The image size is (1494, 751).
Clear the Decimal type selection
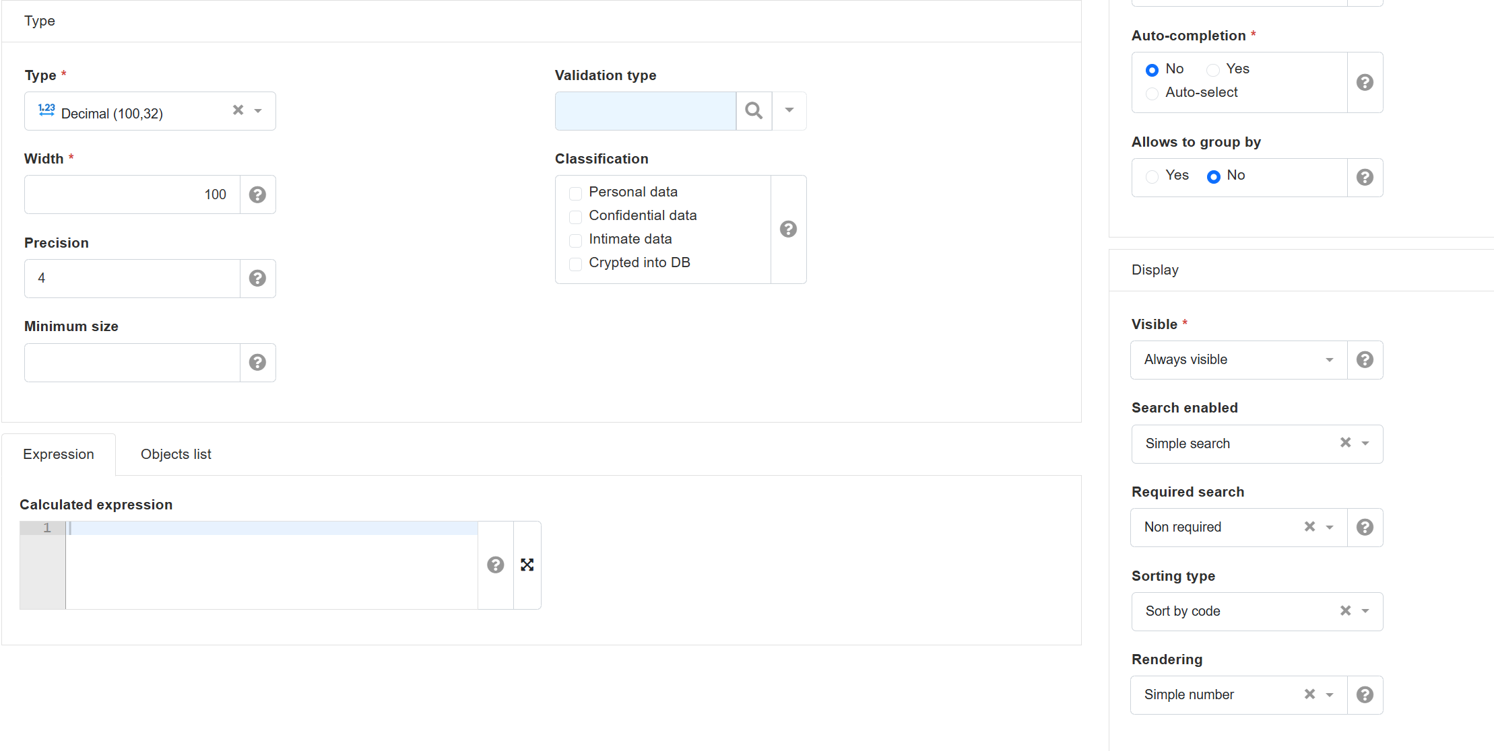(238, 110)
